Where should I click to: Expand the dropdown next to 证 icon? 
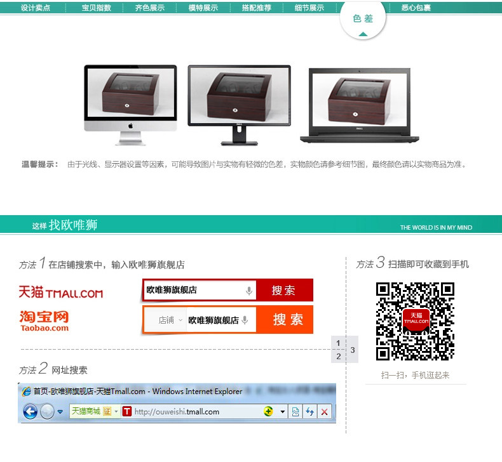[x=116, y=411]
